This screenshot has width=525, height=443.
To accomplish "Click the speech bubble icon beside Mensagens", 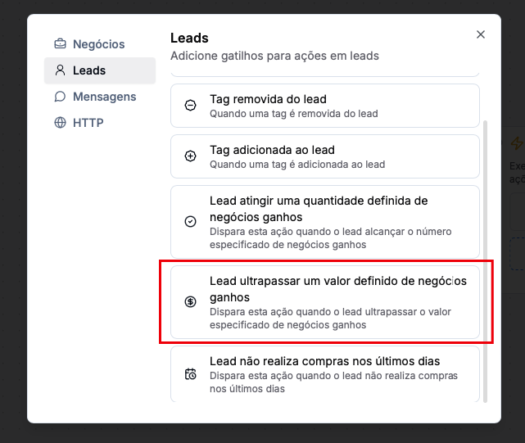I will pos(60,97).
